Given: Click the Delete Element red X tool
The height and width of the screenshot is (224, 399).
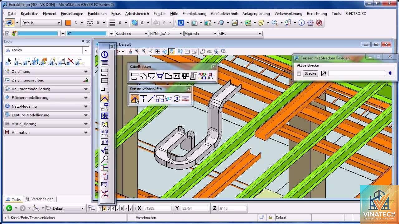Looking at the screenshot, I should 71,61.
